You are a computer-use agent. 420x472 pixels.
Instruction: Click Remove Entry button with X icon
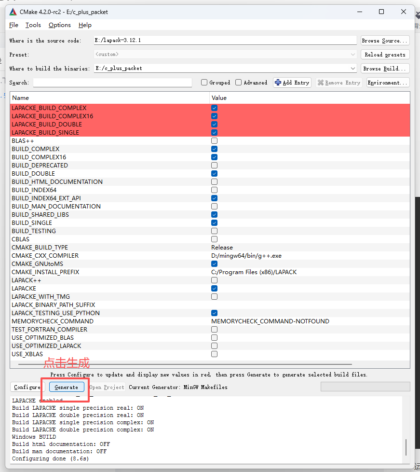coord(339,83)
